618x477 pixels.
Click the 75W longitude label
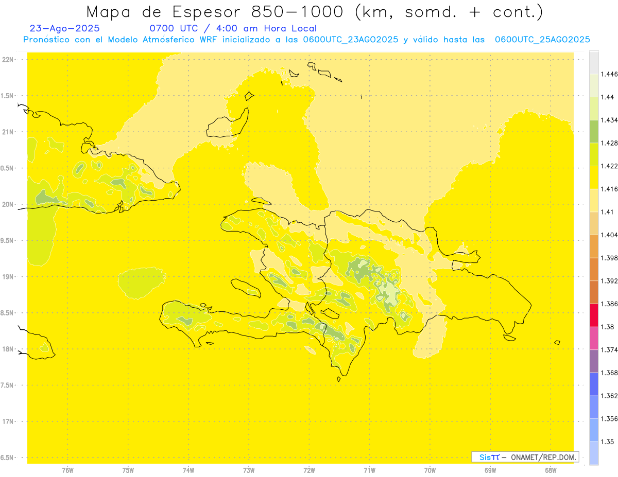click(128, 470)
